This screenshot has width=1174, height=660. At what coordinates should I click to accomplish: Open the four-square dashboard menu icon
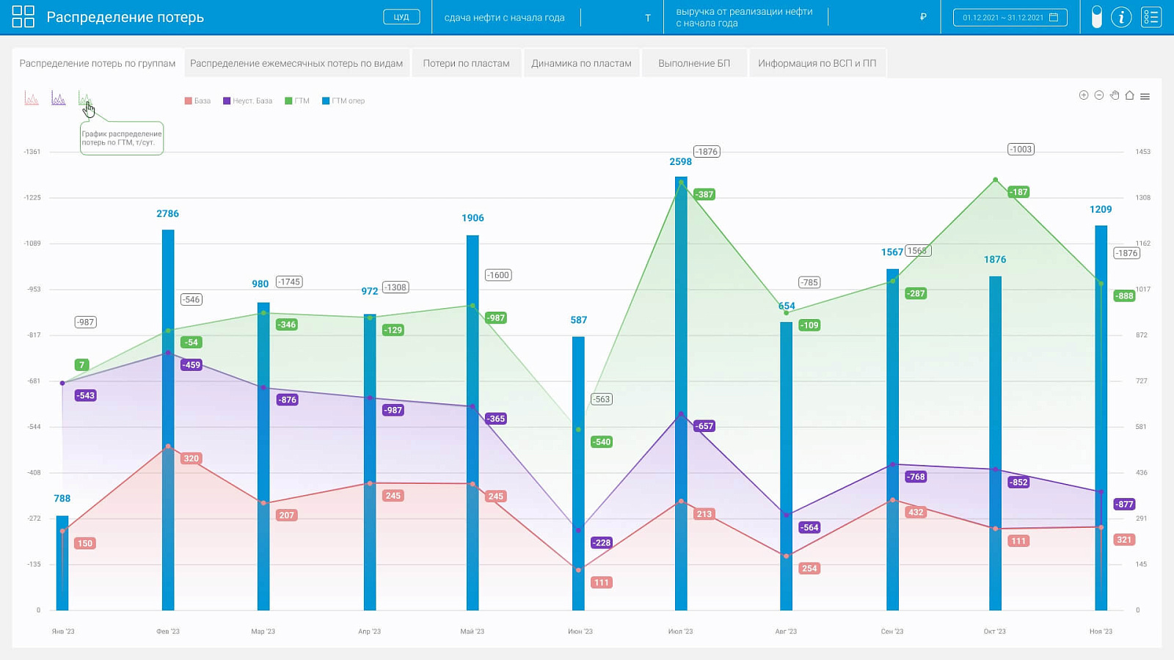[x=23, y=17]
